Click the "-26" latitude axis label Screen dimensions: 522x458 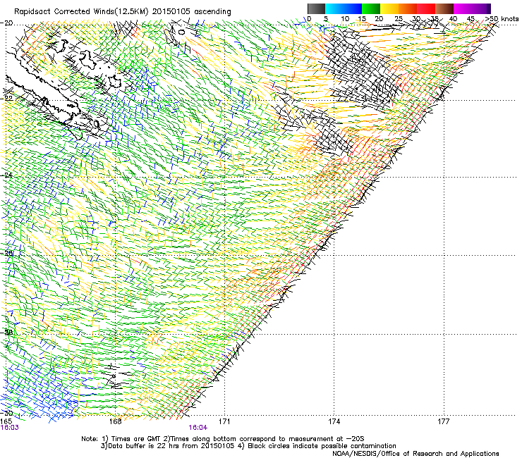[7, 253]
